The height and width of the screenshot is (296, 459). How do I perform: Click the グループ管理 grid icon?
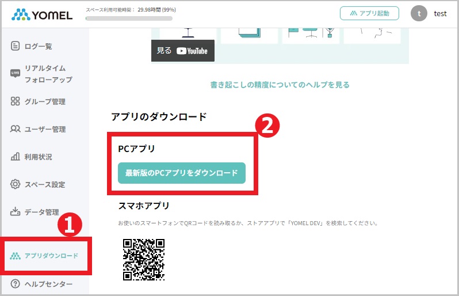[x=15, y=101]
